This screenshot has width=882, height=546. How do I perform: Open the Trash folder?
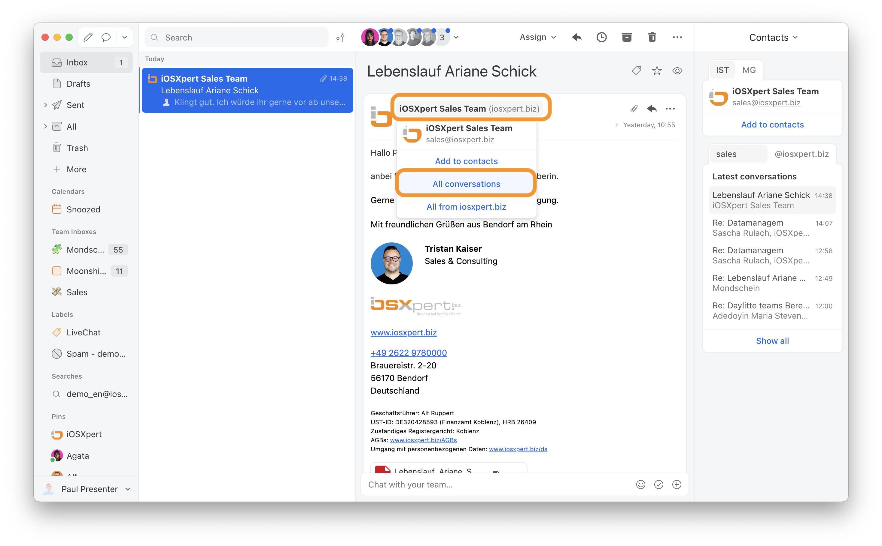coord(86,148)
